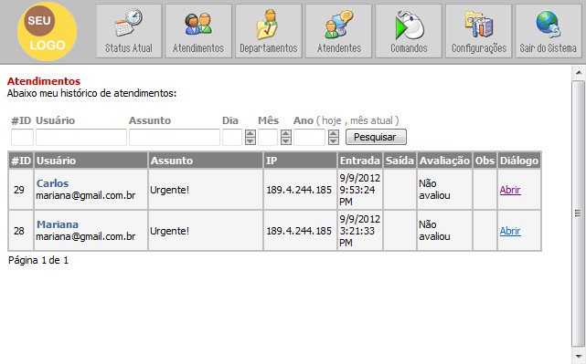Increase the Dia spinner value

(x=250, y=133)
